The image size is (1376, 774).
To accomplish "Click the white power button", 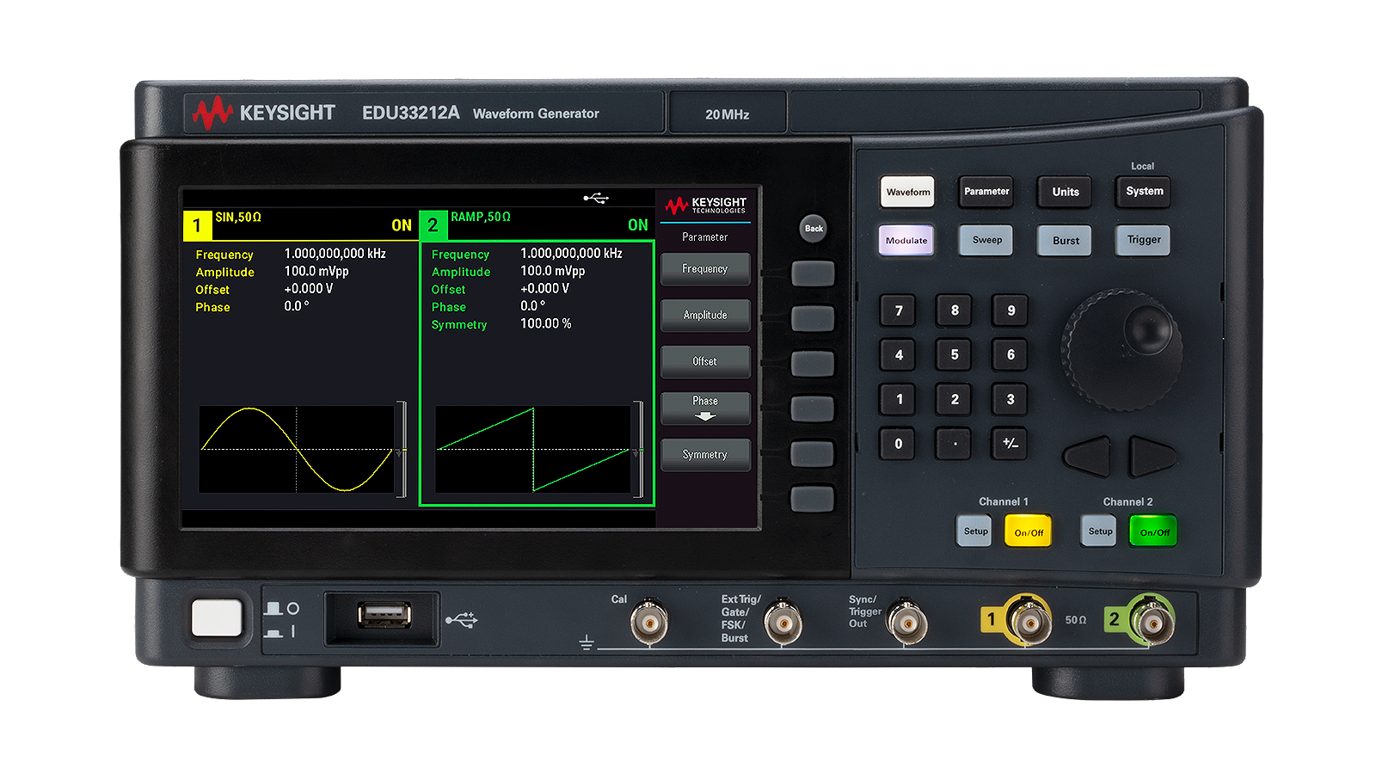I will pos(217,618).
